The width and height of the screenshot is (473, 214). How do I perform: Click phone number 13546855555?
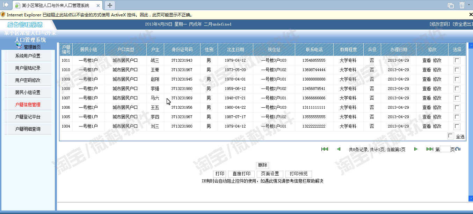314,60
